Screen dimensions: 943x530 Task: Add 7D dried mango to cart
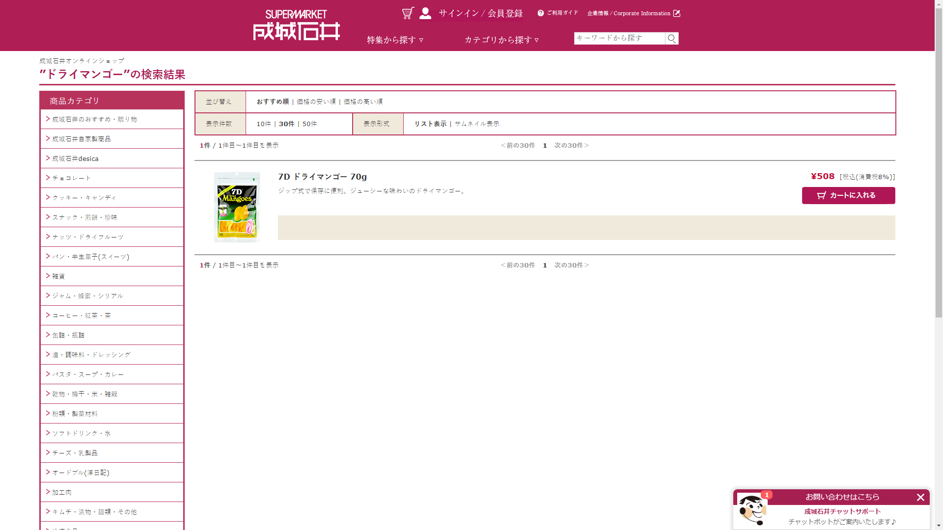point(848,195)
